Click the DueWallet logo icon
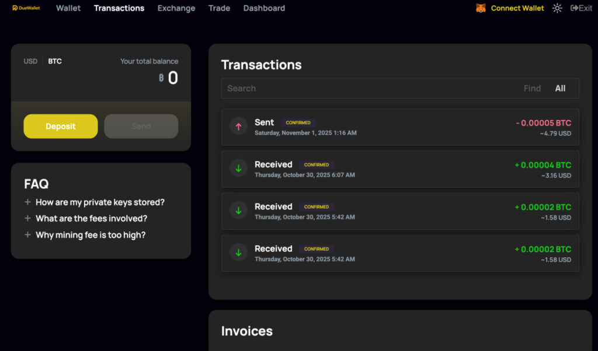Viewport: 598px width, 351px height. (x=15, y=8)
